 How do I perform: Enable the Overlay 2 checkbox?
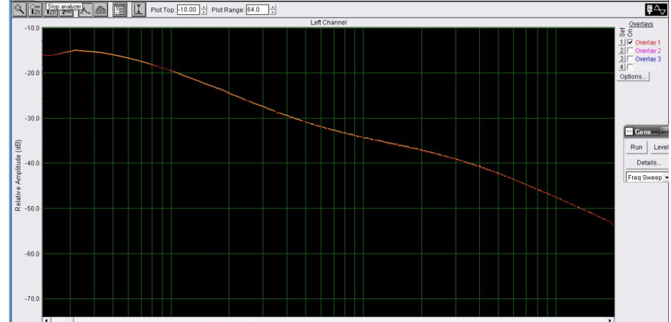[x=631, y=51]
